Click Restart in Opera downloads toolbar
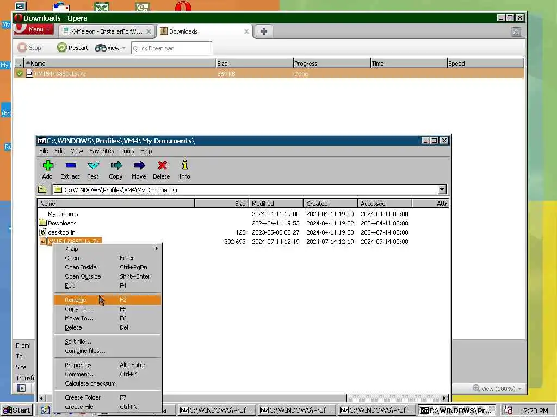557x417 pixels. (x=72, y=48)
